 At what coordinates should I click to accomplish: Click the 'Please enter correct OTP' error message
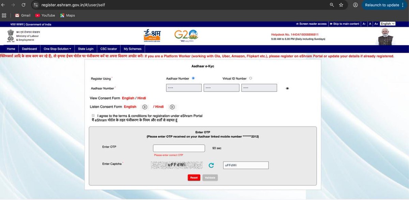point(169,155)
